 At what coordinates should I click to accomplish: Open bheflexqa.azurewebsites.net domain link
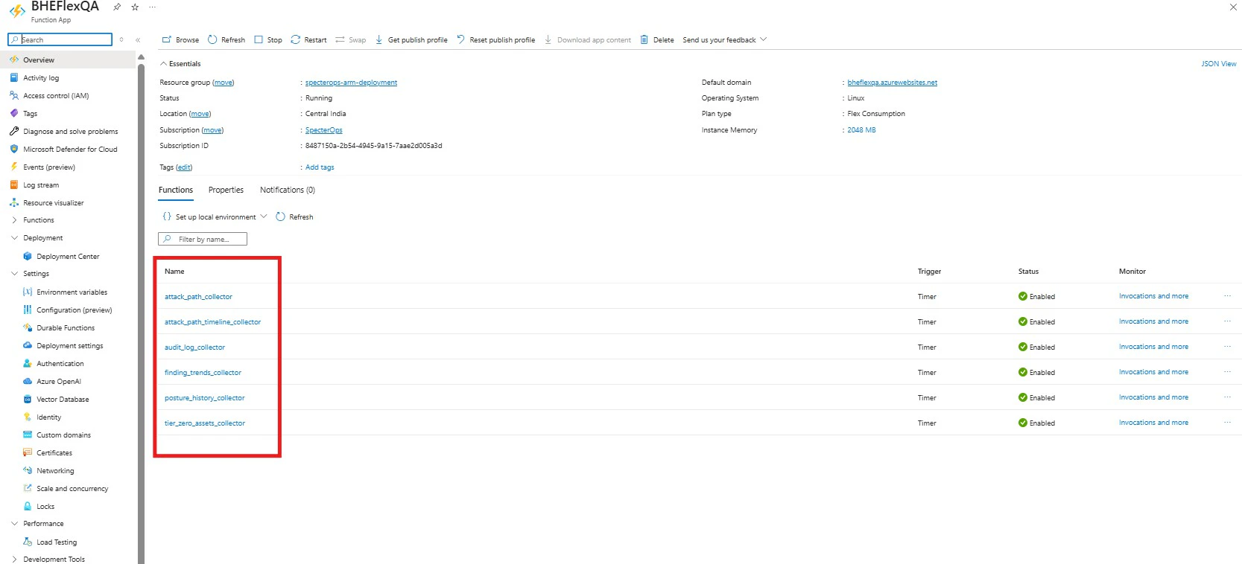(x=892, y=83)
